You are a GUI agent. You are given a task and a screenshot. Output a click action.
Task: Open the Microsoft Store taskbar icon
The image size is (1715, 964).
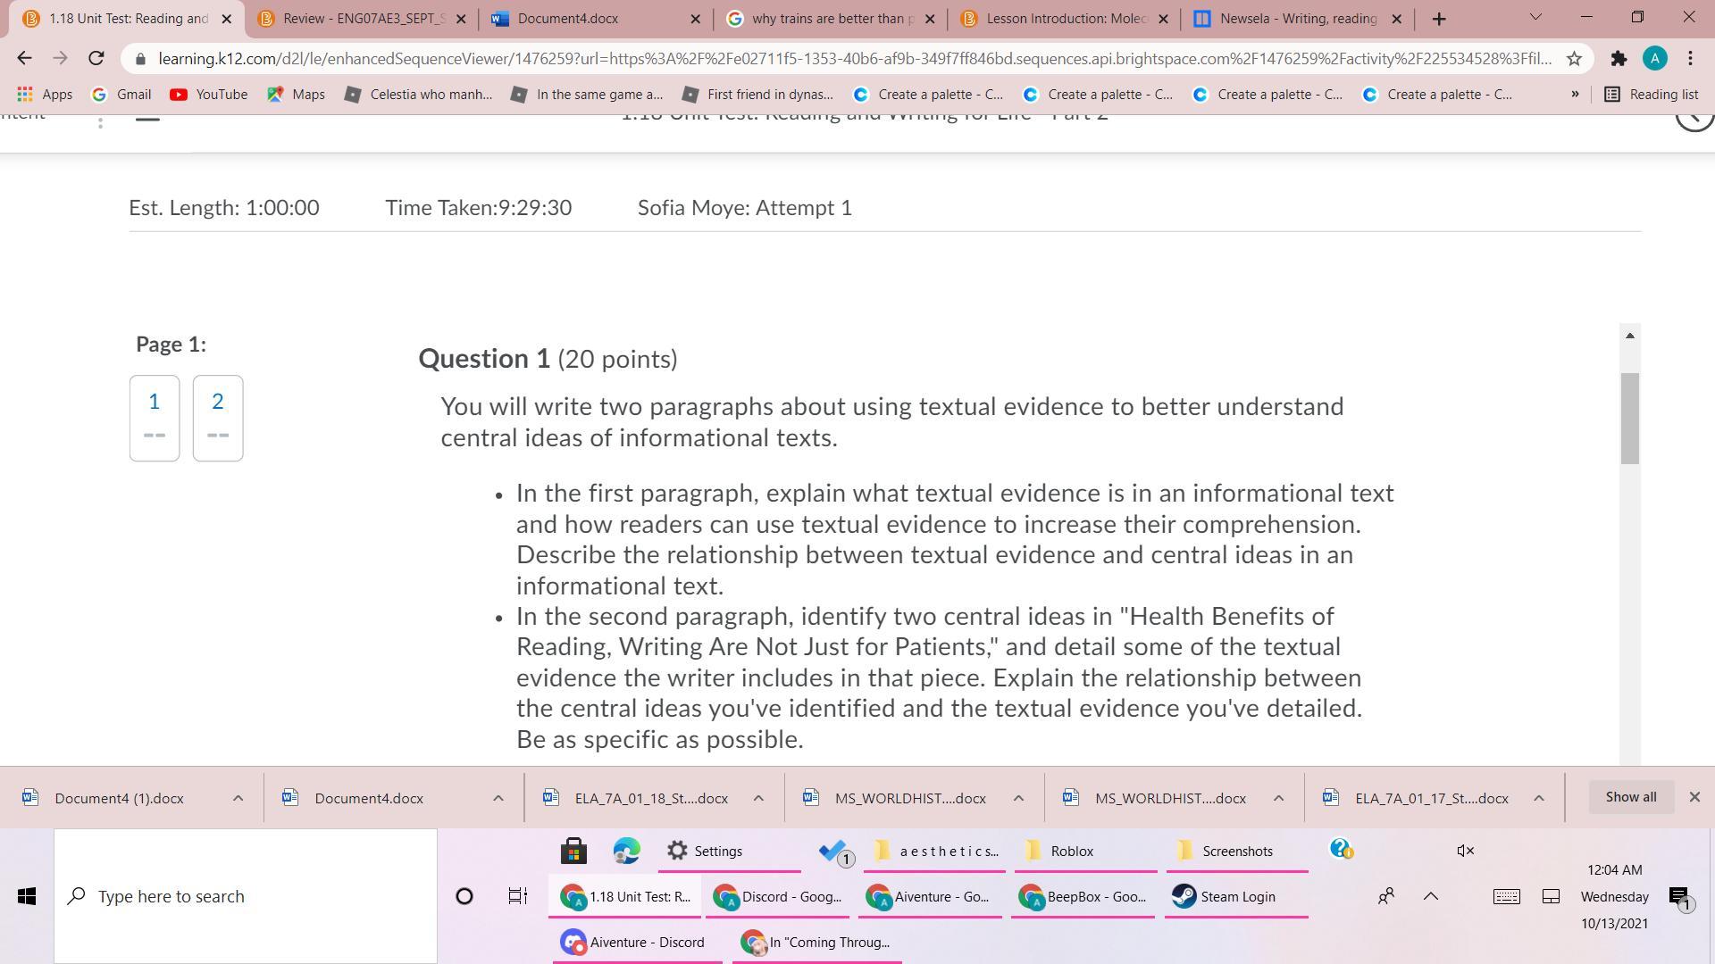[x=573, y=851]
